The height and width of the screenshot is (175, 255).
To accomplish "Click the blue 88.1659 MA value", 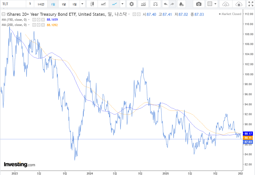I will (x=52, y=20).
